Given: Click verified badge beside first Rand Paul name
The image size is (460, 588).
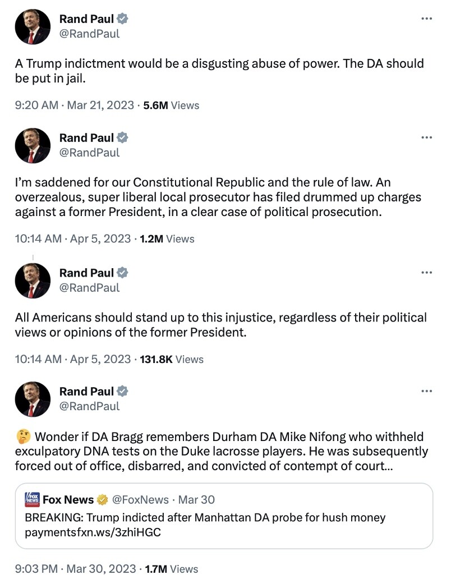Looking at the screenshot, I should click(122, 19).
